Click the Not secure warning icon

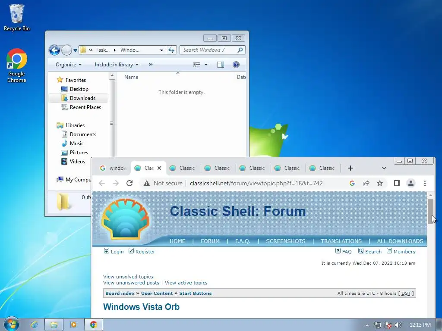pyautogui.click(x=147, y=183)
